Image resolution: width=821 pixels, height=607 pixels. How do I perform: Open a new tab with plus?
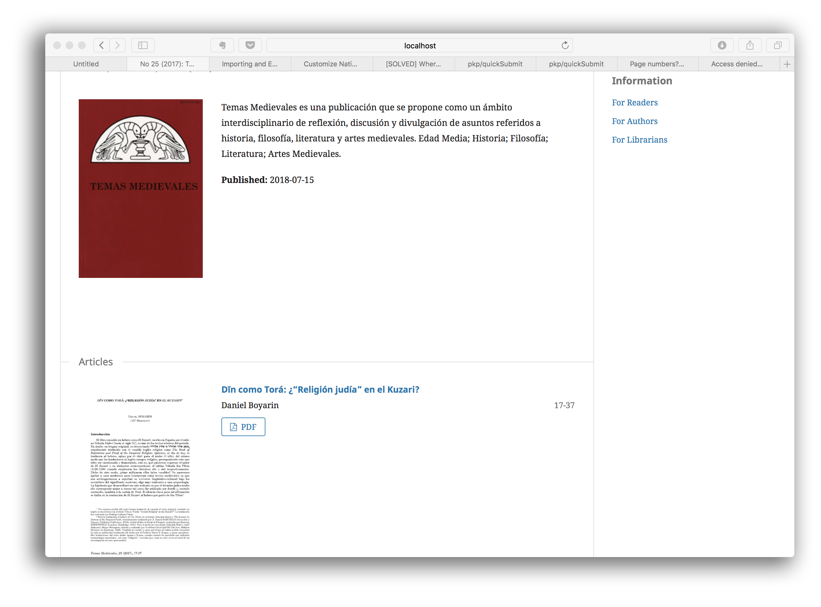[x=787, y=64]
